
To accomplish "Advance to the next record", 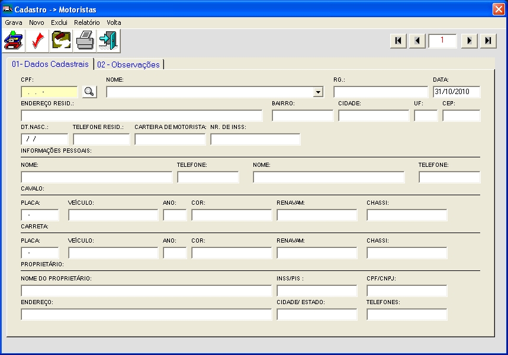I will coord(469,40).
